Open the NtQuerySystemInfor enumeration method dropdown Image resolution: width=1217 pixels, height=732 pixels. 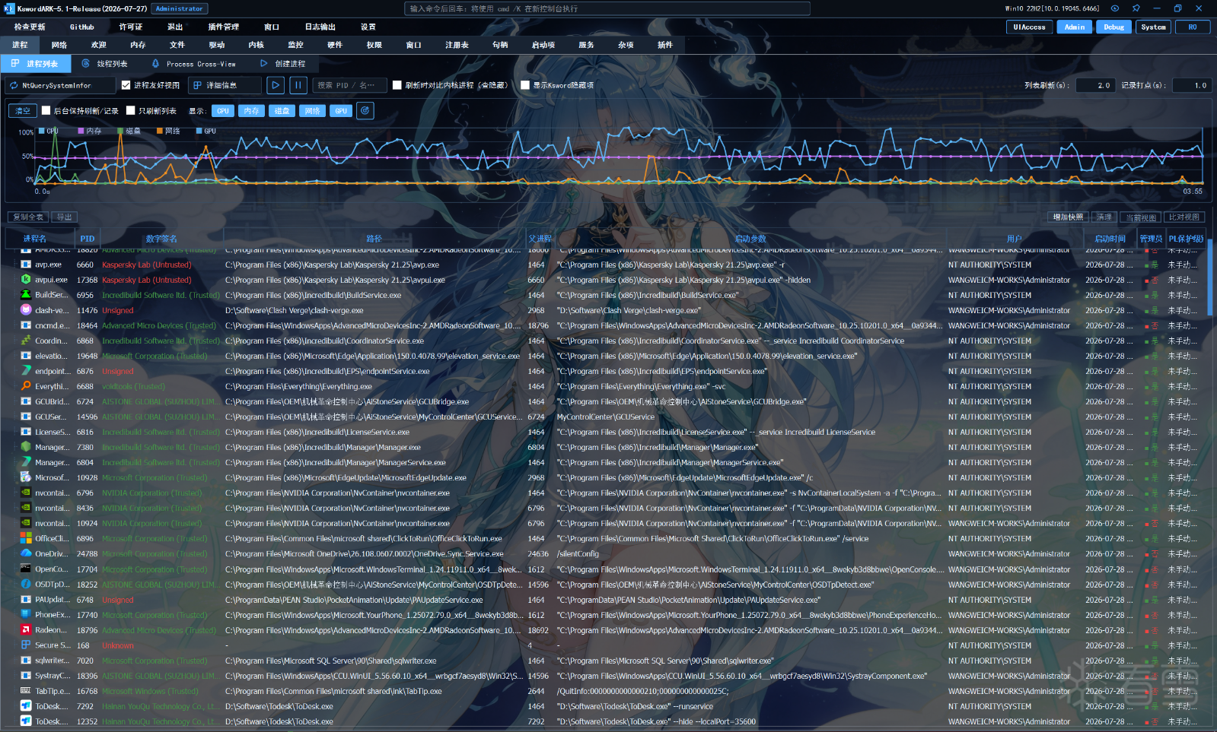(x=60, y=85)
